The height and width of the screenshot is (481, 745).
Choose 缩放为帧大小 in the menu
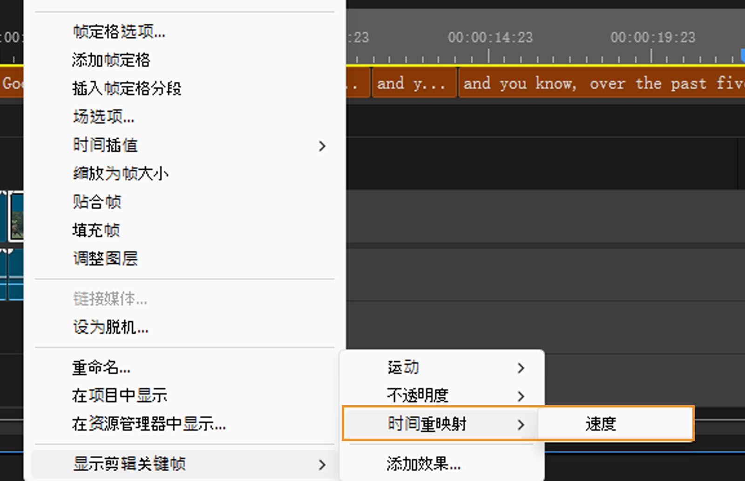pyautogui.click(x=185, y=174)
